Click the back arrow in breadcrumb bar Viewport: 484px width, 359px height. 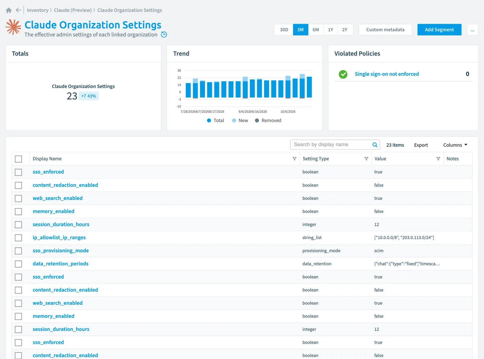pyautogui.click(x=18, y=10)
